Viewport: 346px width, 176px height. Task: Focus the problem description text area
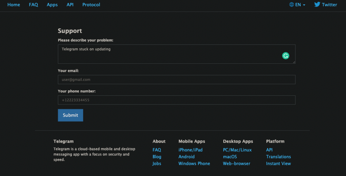pyautogui.click(x=169, y=54)
